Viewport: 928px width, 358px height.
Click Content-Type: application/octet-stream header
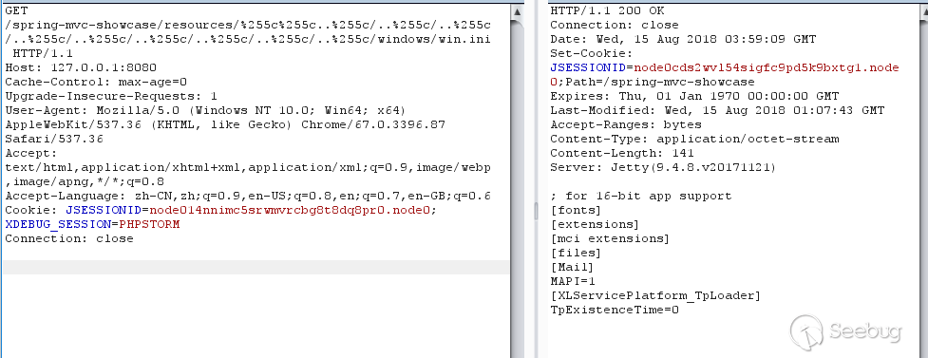[x=695, y=139]
